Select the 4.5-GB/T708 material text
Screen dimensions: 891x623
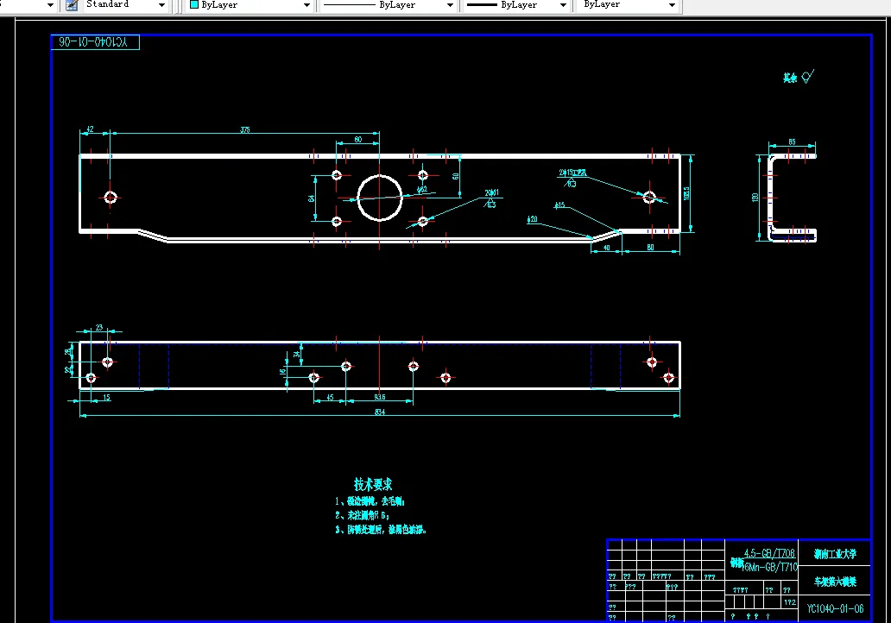(769, 553)
